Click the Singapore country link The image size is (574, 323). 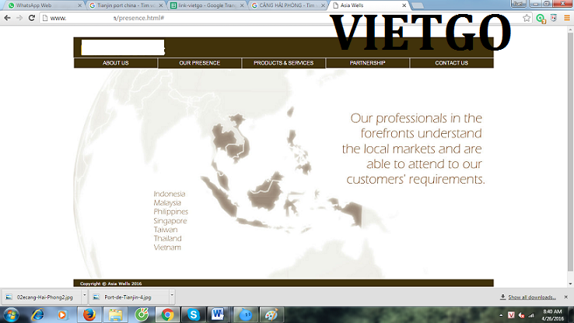coord(170,221)
